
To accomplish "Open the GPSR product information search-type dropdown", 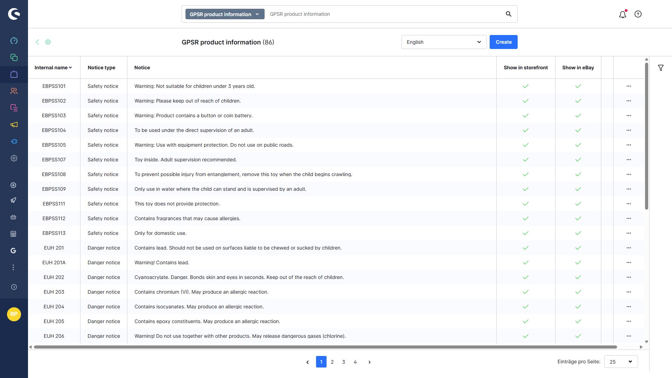I will pos(225,14).
